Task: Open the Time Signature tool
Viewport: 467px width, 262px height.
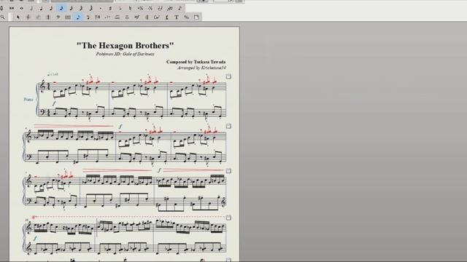Action: coord(48,17)
